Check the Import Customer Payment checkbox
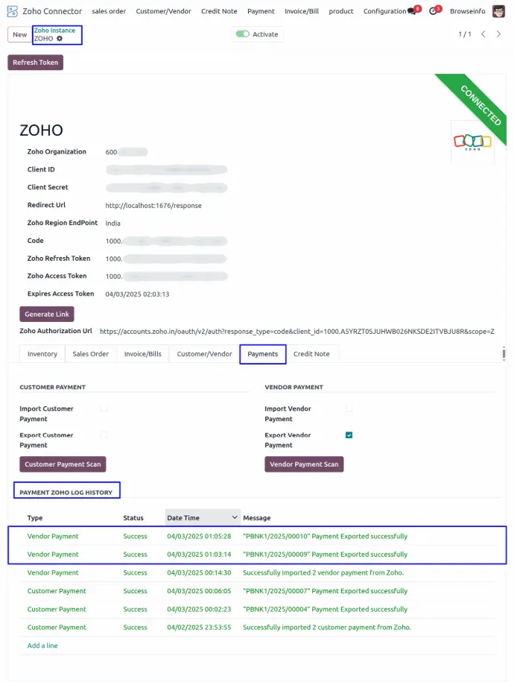 (x=104, y=409)
